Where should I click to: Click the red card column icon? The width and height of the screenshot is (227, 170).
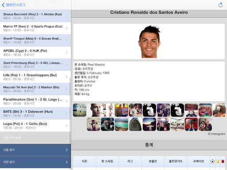tap(223, 162)
